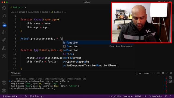
Task: Click the terminal overview scrollbar
Action: (x=166, y=85)
